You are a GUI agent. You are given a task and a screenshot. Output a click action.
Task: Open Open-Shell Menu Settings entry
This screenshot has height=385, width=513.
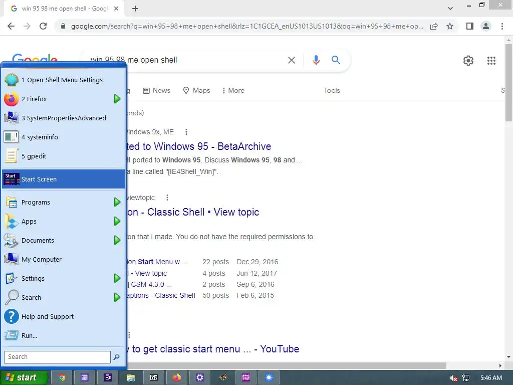coord(64,80)
